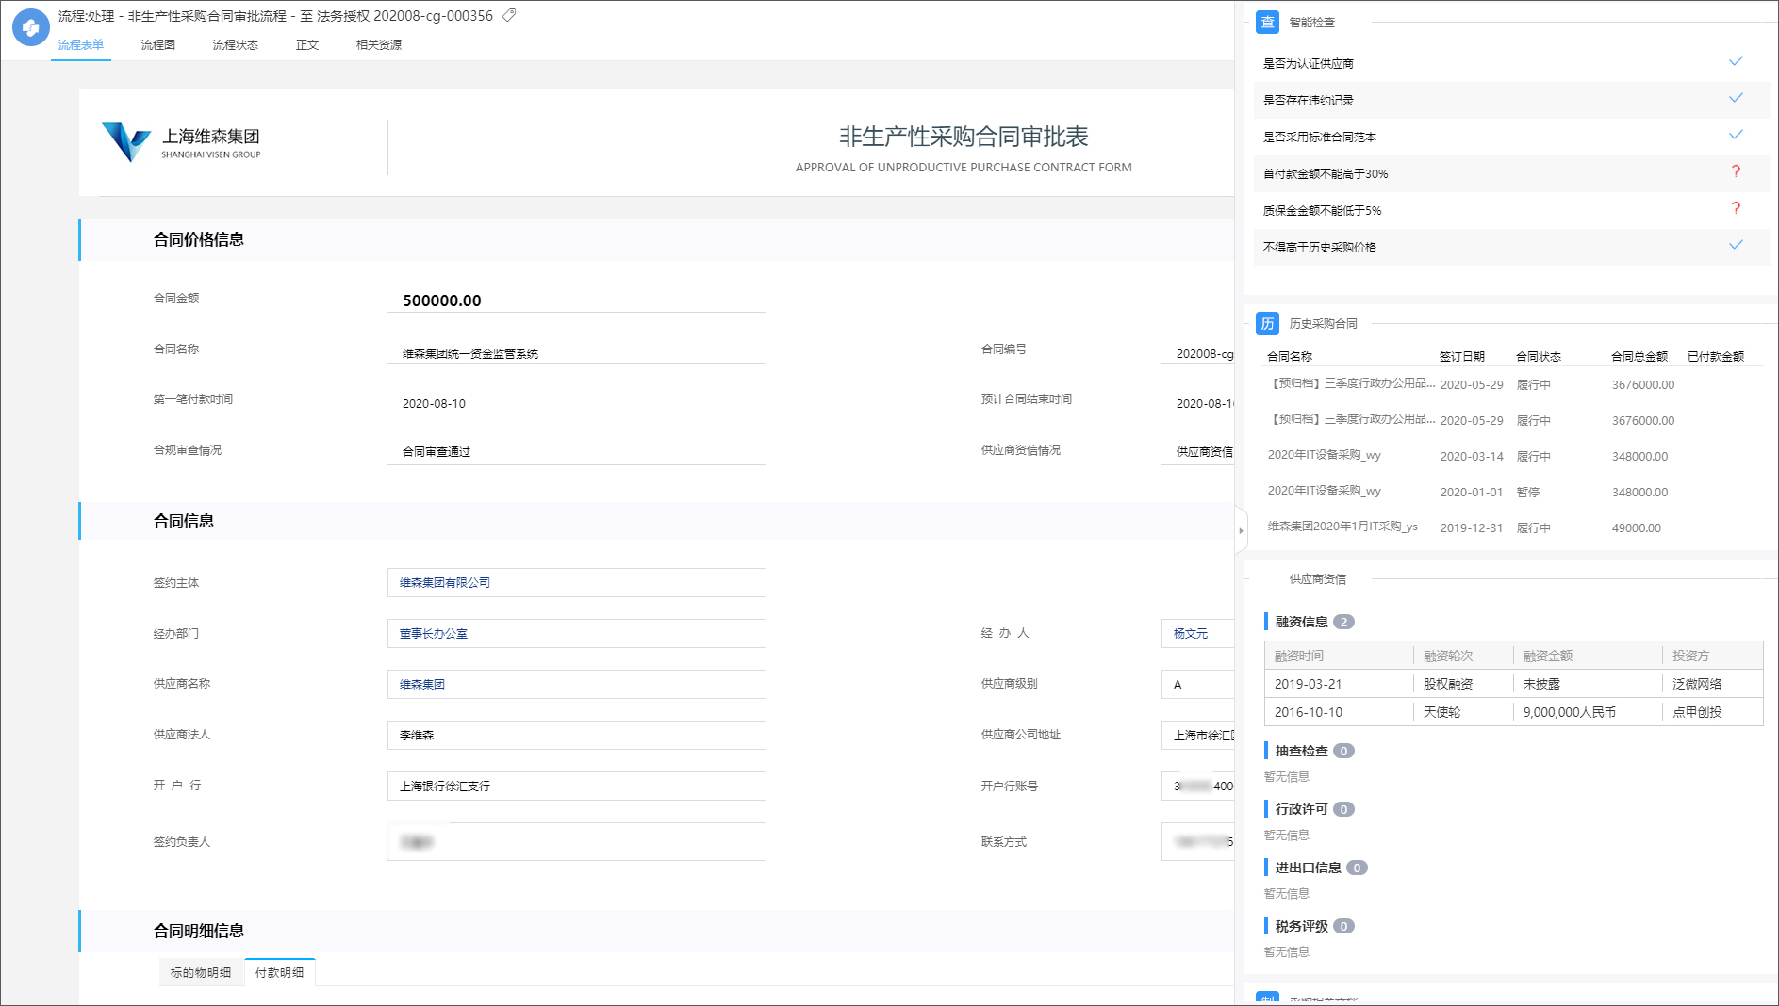
Task: Toggle the checkmark for 是否采用标准合同范本
Action: [1735, 136]
